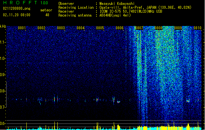The width and height of the screenshot is (205, 130).
Task: Click the 0804 time marker
Action: (x=81, y=28)
